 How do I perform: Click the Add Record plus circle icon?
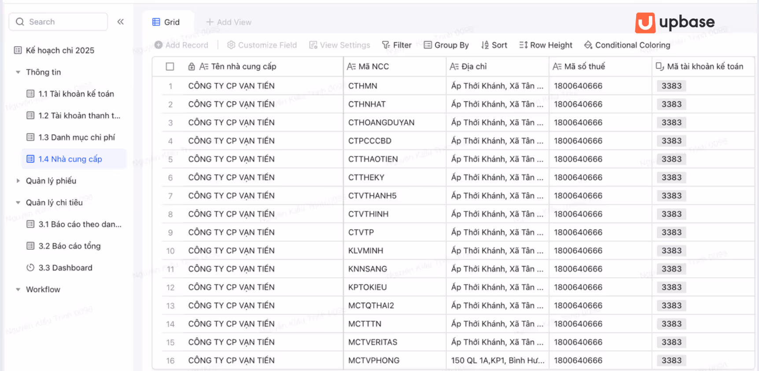pos(158,45)
